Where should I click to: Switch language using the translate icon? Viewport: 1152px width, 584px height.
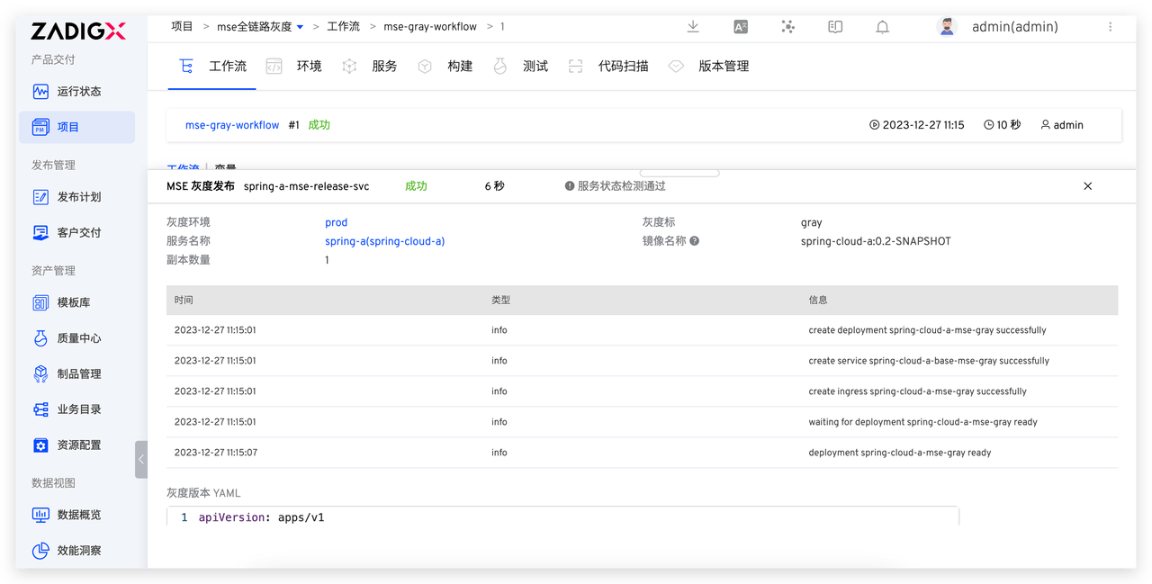740,27
